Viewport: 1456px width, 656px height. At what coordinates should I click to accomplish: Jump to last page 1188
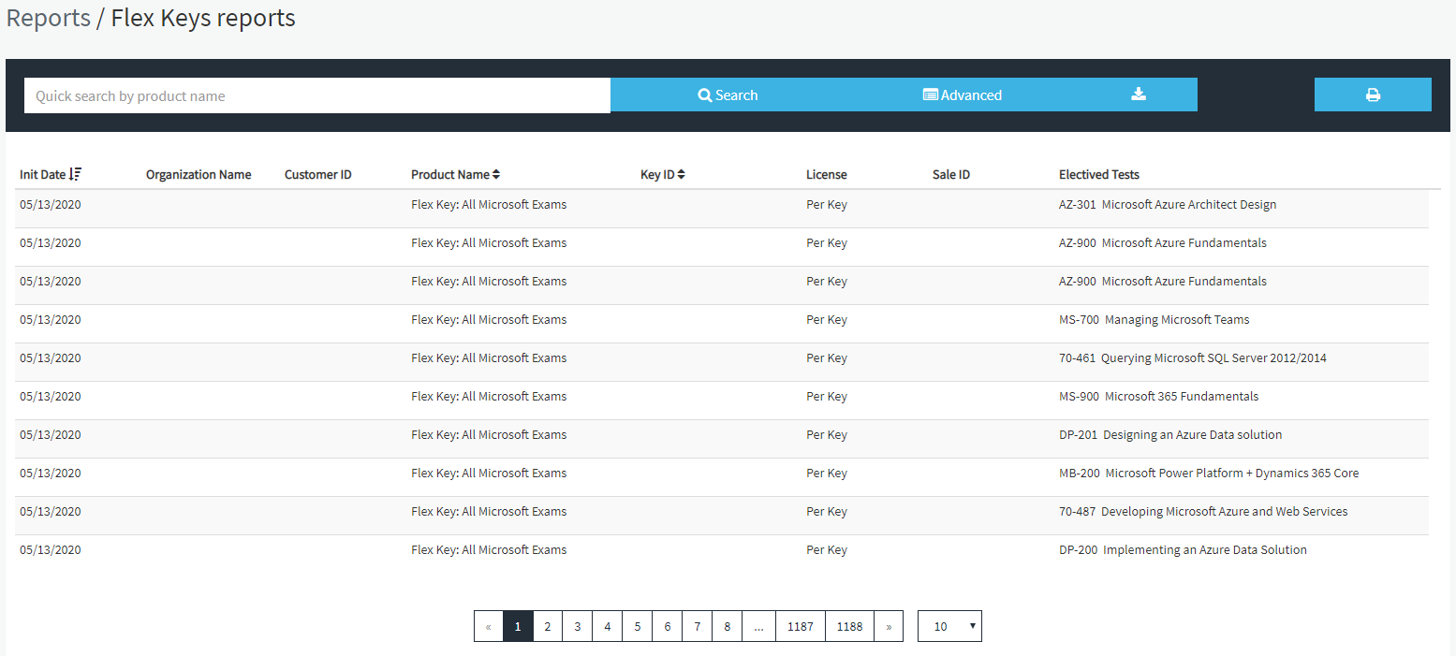click(850, 626)
